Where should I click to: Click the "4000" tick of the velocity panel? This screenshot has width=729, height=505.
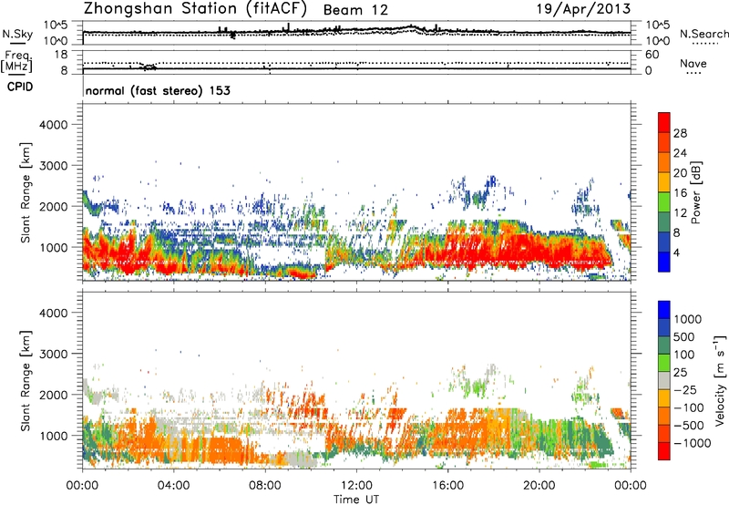(x=53, y=313)
